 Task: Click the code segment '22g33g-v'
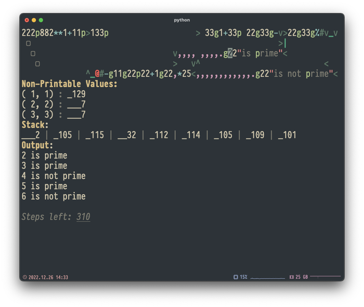click(265, 33)
